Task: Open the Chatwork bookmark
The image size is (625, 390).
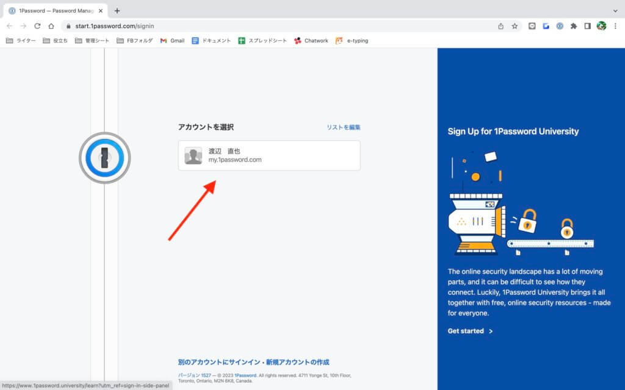Action: coord(311,41)
